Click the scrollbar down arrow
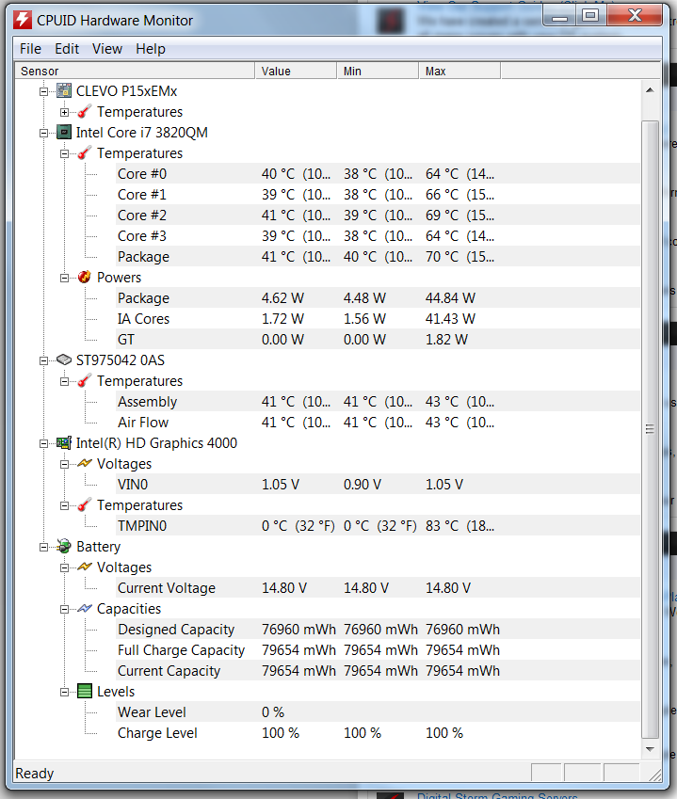677x799 pixels. pyautogui.click(x=650, y=749)
